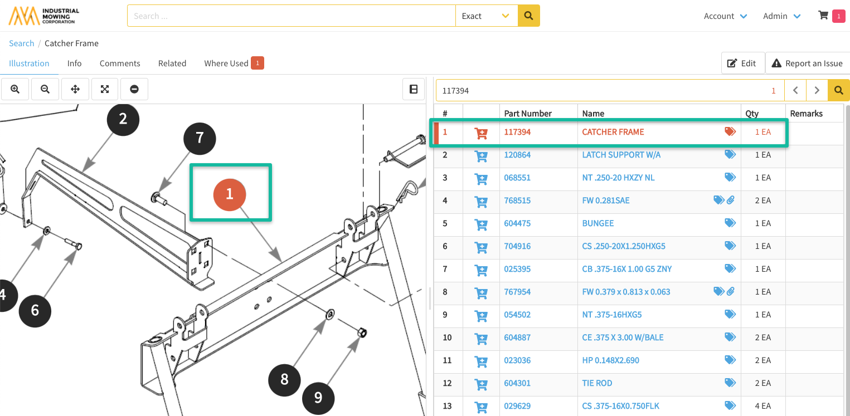Screen dimensions: 850x416
Task: Add BUNGEE to cart via cart icon
Action: click(480, 224)
